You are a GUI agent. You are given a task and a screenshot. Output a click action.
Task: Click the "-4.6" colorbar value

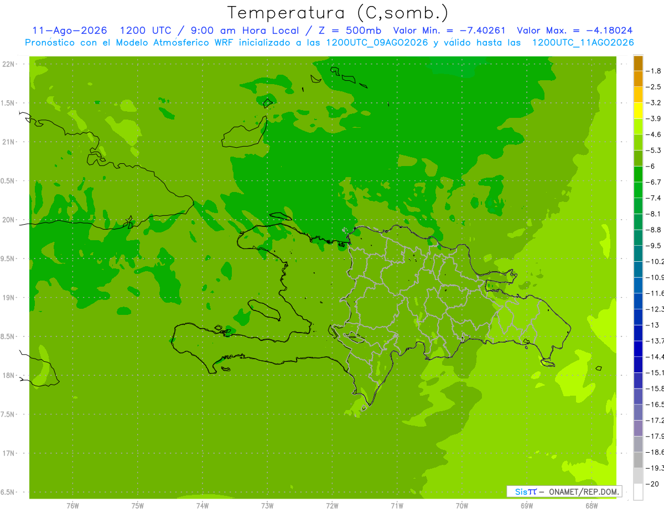(654, 134)
